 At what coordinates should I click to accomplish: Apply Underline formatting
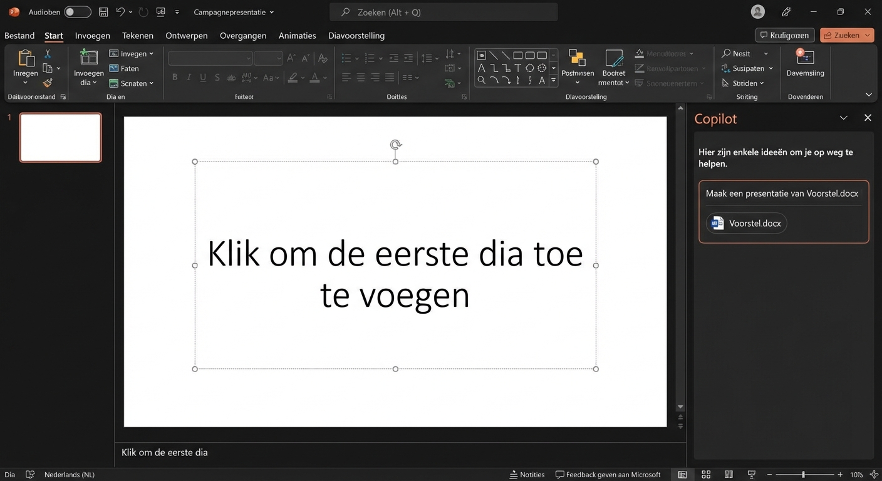[x=202, y=77]
